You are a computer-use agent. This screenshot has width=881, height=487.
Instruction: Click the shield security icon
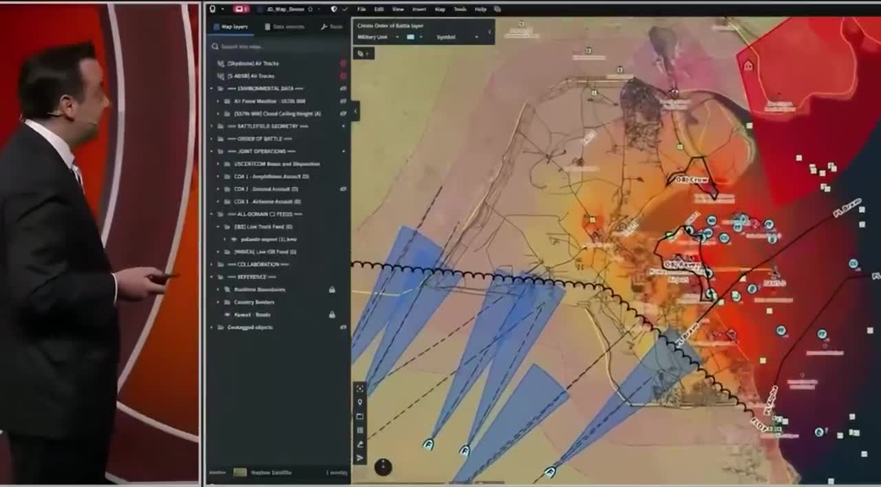point(334,9)
